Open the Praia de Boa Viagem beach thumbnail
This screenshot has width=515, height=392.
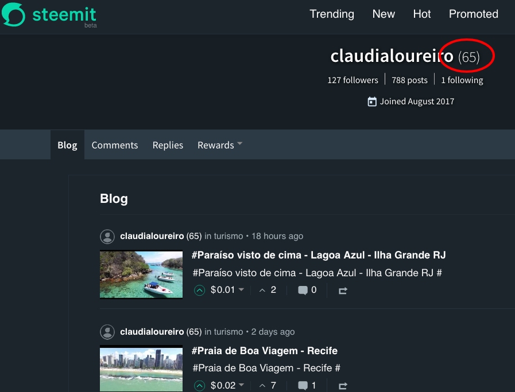141,369
